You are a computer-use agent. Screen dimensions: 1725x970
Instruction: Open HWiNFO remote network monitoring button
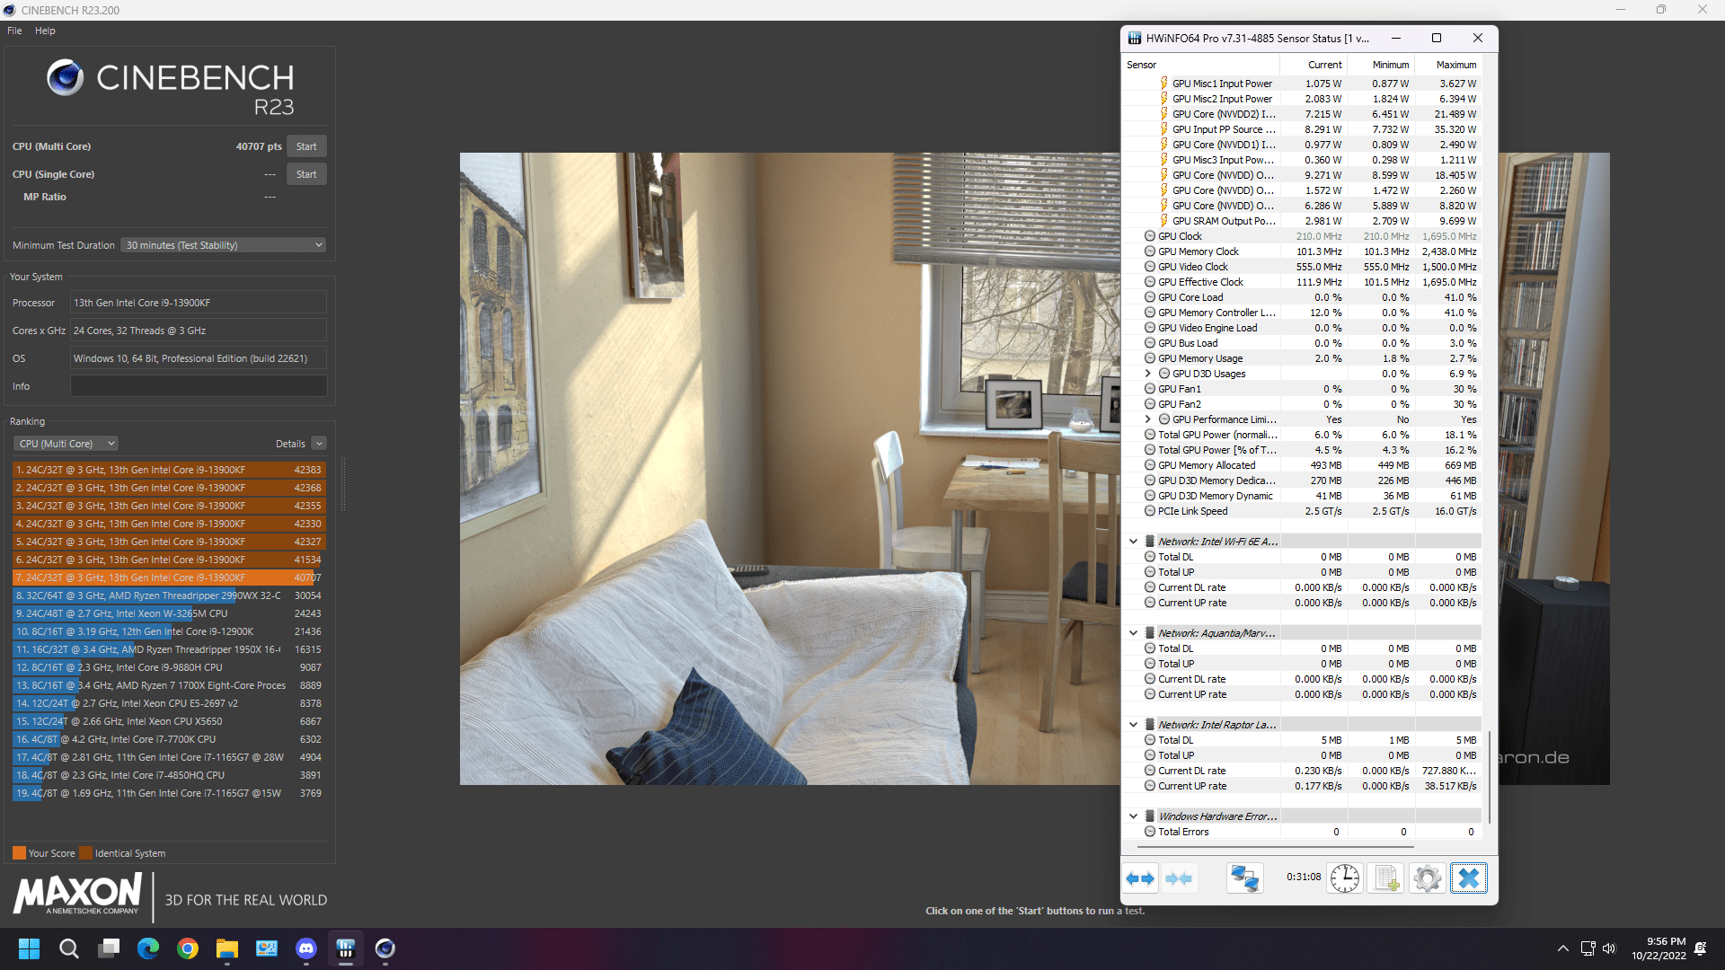pyautogui.click(x=1244, y=878)
